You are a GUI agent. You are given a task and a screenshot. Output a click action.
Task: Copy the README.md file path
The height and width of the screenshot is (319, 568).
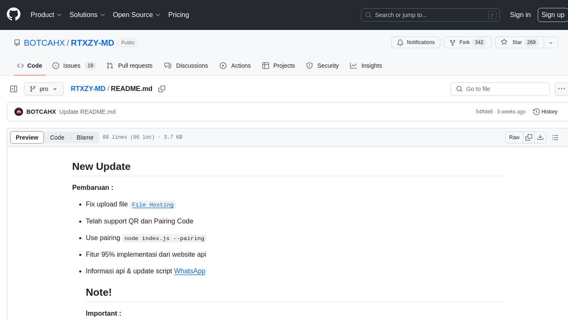point(162,89)
